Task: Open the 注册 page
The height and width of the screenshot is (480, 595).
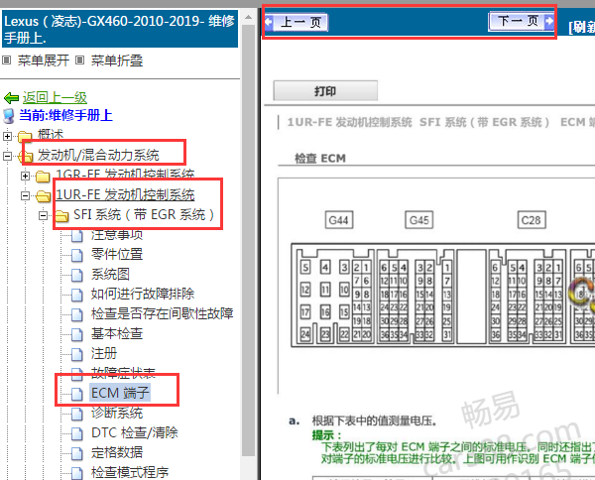Action: [104, 353]
